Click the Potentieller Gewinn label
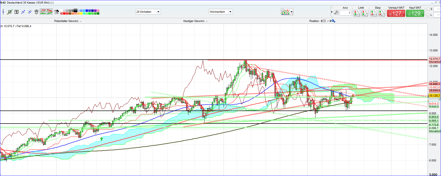Screen dimensions: 441x176 coord(67,21)
